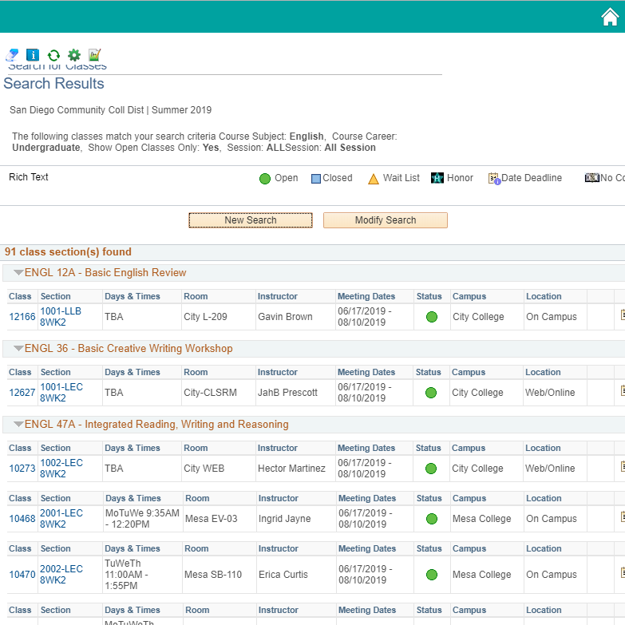
Task: Open class number 10468
Action: 22,519
